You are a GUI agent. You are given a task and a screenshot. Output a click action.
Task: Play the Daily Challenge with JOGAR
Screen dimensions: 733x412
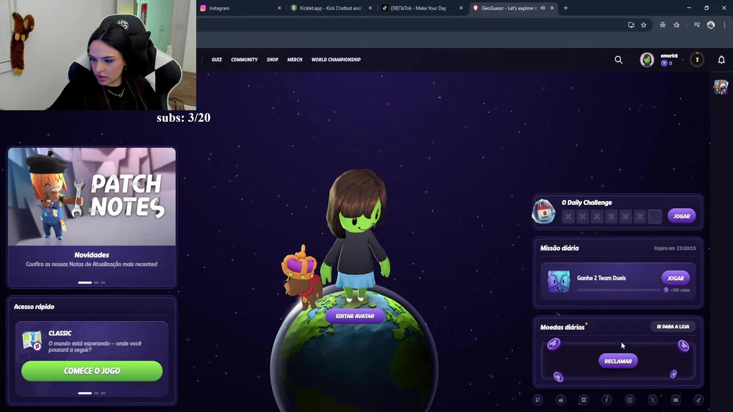pos(681,216)
